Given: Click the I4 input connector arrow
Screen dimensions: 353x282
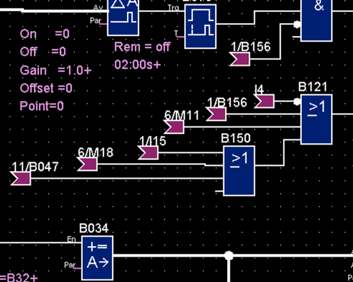Looking at the screenshot, I should [264, 102].
